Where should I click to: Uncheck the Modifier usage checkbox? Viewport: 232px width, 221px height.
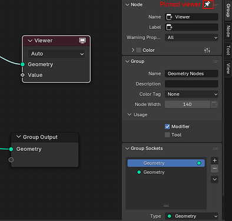click(167, 127)
